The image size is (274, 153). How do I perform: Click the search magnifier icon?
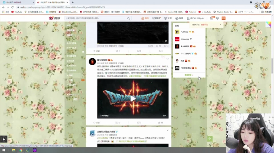pos(129,18)
